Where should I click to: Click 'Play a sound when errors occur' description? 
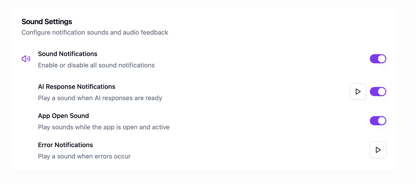point(84,156)
